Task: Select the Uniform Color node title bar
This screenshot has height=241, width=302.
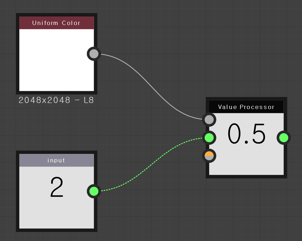Action: pyautogui.click(x=56, y=23)
